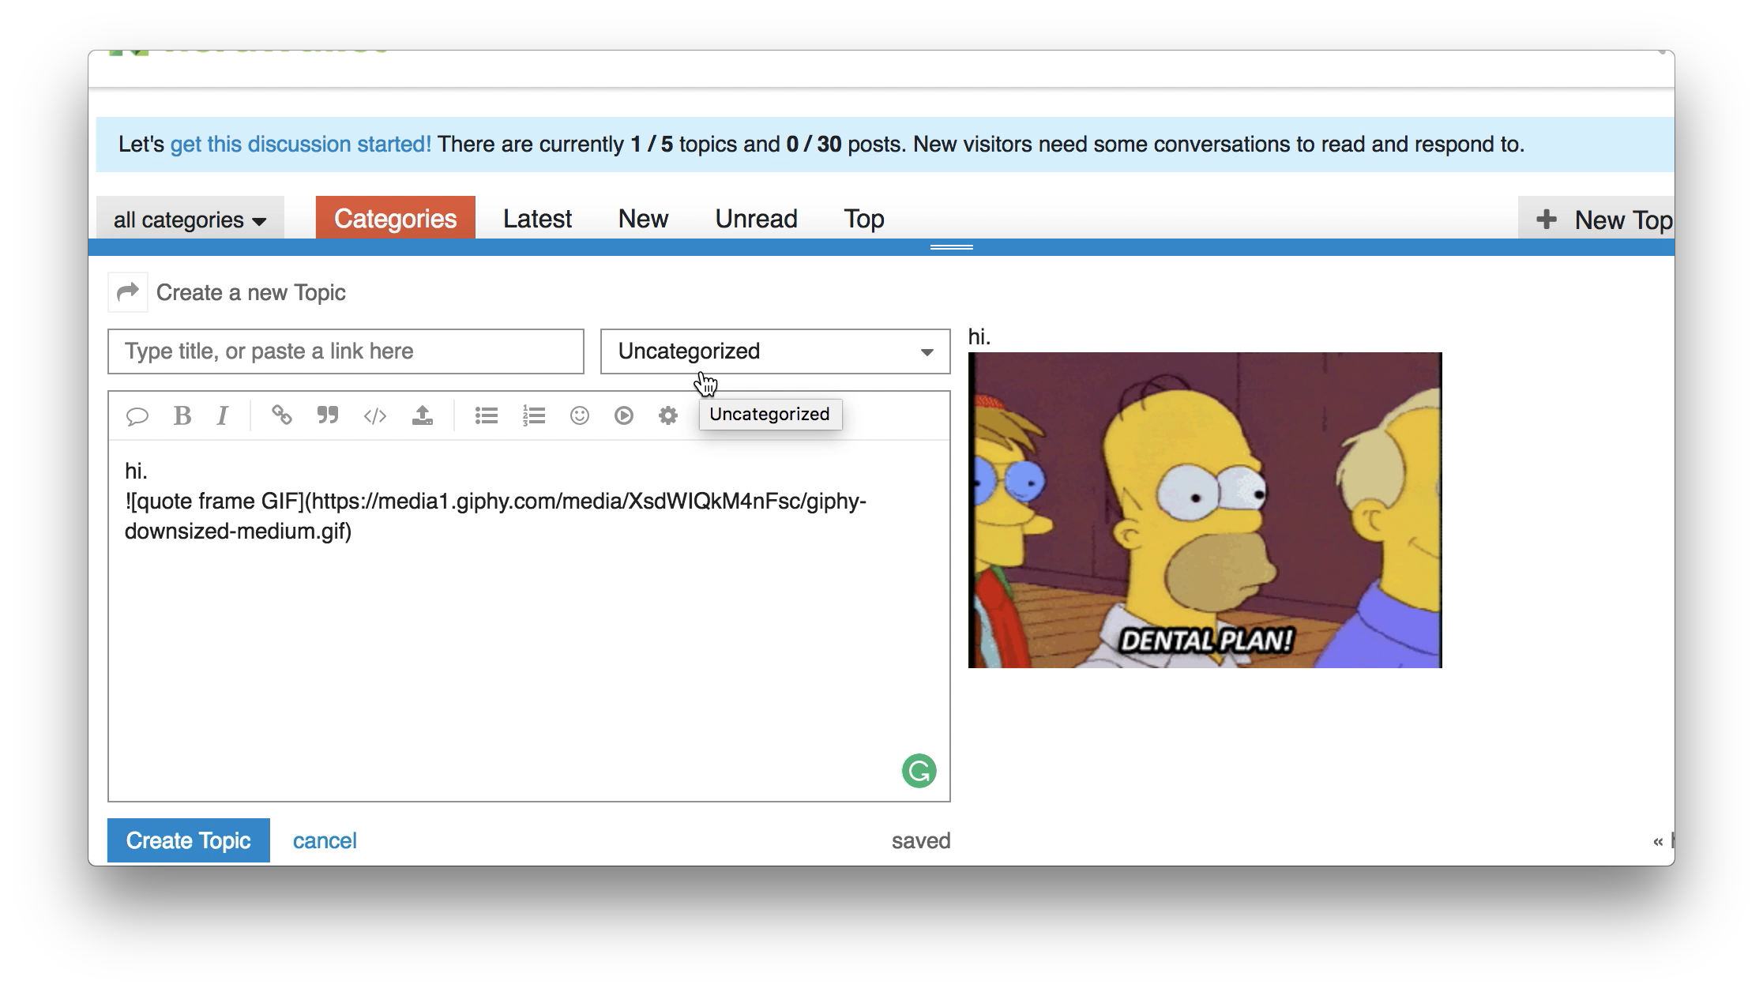The height and width of the screenshot is (992, 1763).
Task: Click the topic title input field
Action: click(346, 351)
